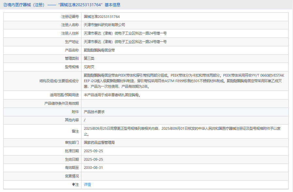Click the 生产地址 address value
The width and height of the screenshot is (293, 192).
125,42
